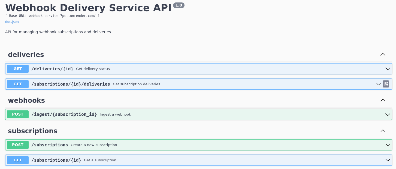Click the GET badge on /subscriptions/{id}

(17, 160)
